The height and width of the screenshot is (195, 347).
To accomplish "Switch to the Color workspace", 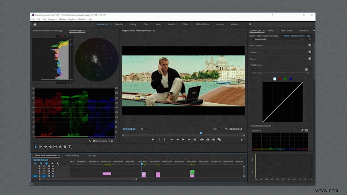I will [x=146, y=24].
